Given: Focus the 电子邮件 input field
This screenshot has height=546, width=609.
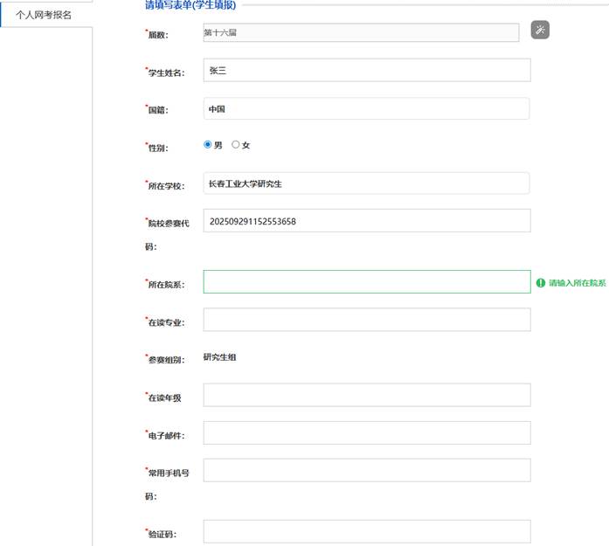Looking at the screenshot, I should click(x=366, y=432).
